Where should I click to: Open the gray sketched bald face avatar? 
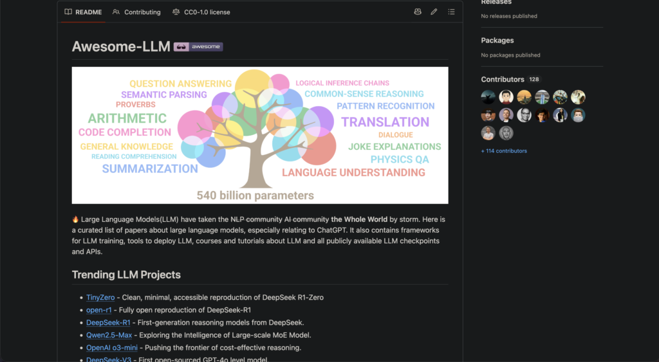(506, 133)
